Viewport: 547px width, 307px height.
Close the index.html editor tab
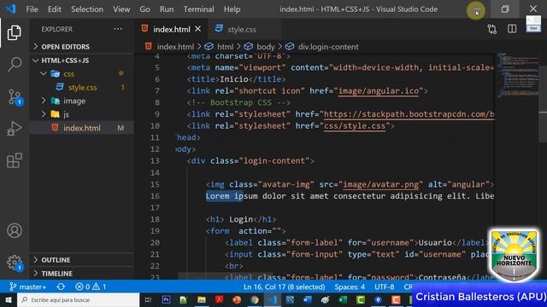197,29
